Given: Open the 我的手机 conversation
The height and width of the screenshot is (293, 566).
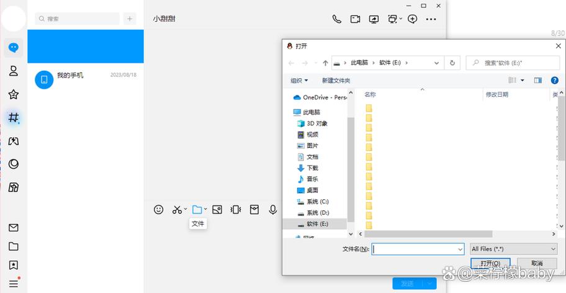Looking at the screenshot, I should pos(86,79).
